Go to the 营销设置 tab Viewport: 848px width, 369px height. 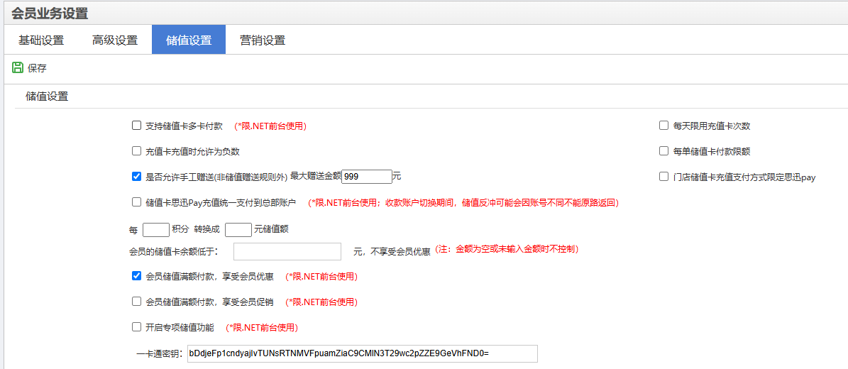[263, 40]
